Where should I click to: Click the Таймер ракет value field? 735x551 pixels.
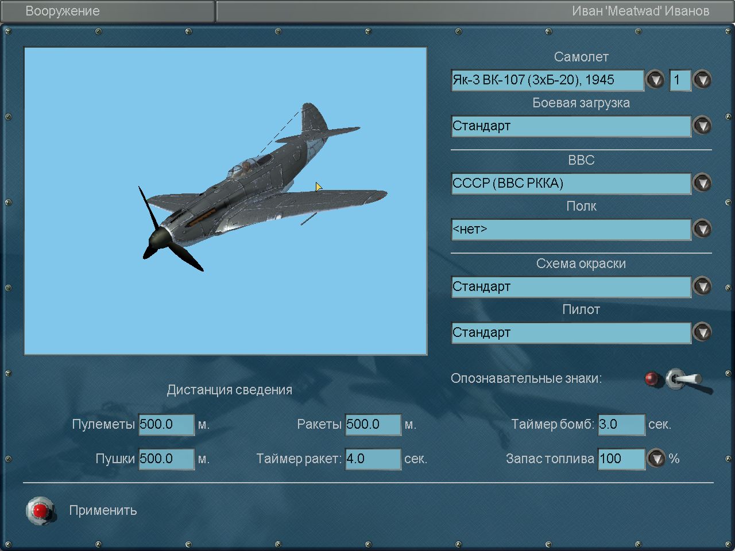point(373,459)
